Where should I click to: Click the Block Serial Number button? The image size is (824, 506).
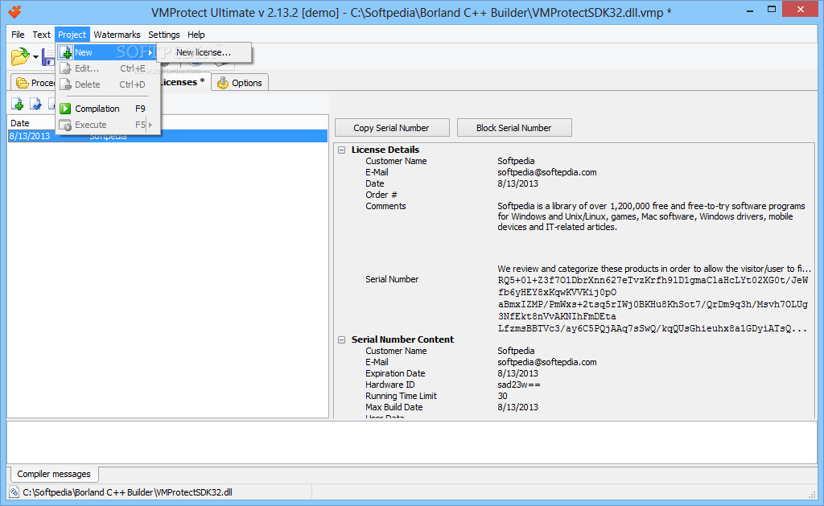[x=514, y=128]
